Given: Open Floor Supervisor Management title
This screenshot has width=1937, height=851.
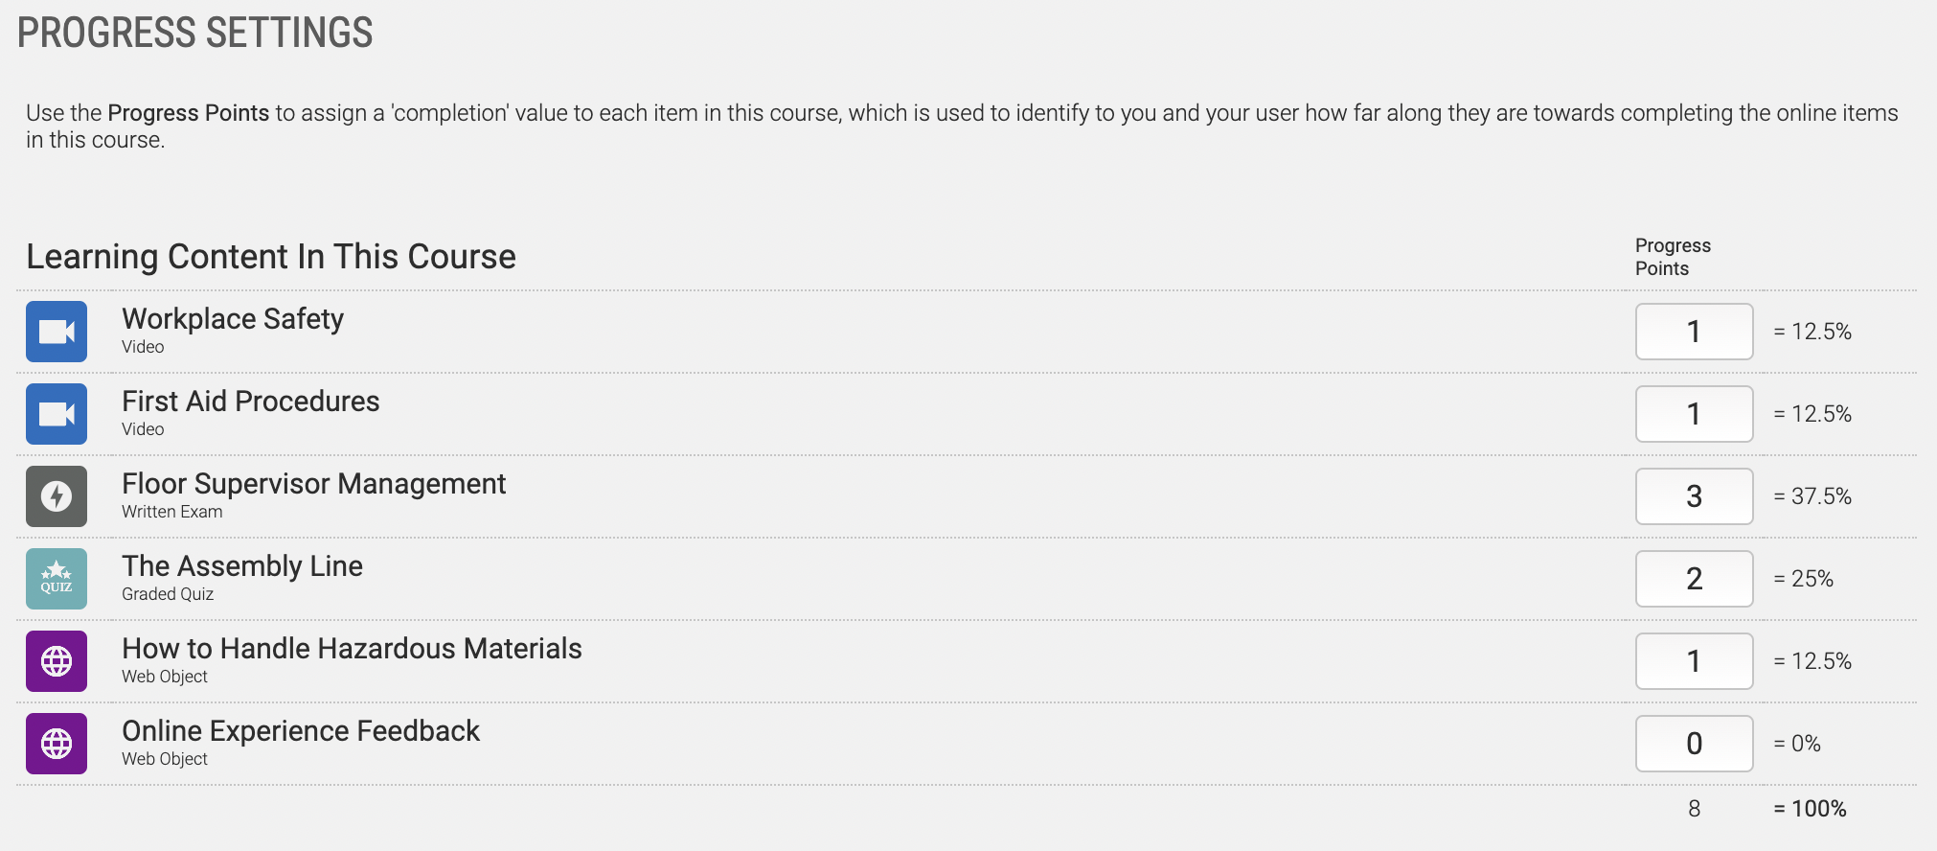Looking at the screenshot, I should 313,484.
